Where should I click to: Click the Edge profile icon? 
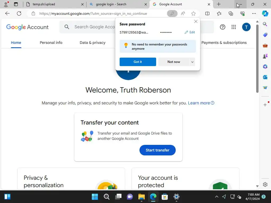coord(6,4)
